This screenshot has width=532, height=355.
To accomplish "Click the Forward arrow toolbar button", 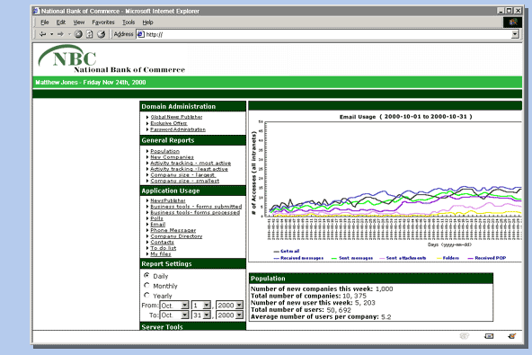I will 60,34.
